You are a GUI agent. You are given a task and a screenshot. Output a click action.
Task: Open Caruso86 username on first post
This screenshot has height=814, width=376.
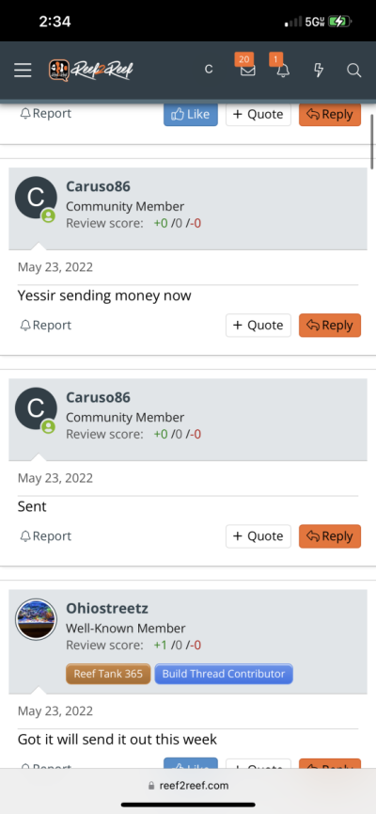pyautogui.click(x=98, y=186)
